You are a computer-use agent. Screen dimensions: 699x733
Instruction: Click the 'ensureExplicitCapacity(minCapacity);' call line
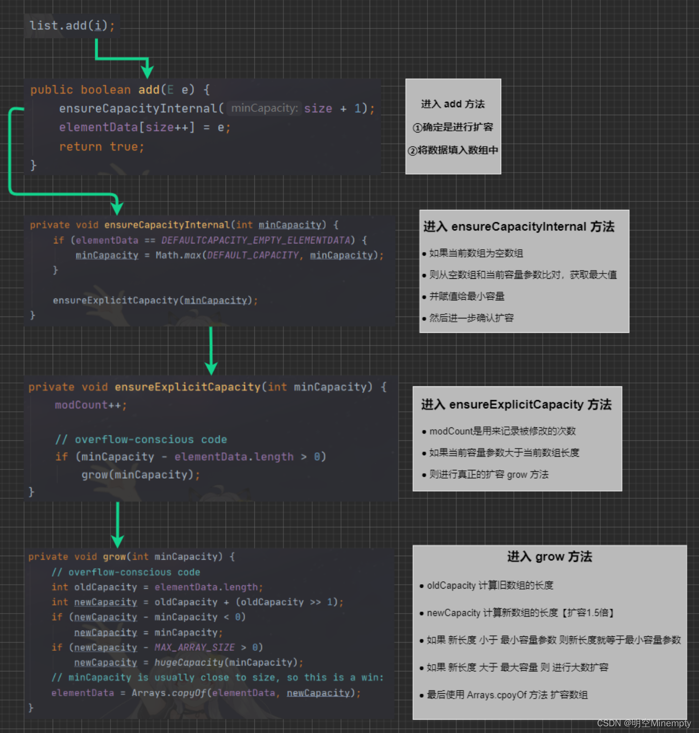[155, 300]
